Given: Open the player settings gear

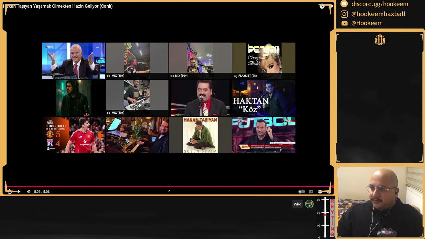Looking at the screenshot, I should click(320, 192).
